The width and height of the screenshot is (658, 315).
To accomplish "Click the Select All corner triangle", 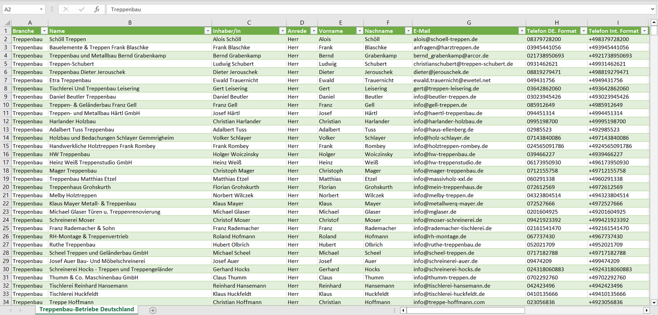I will [7, 23].
